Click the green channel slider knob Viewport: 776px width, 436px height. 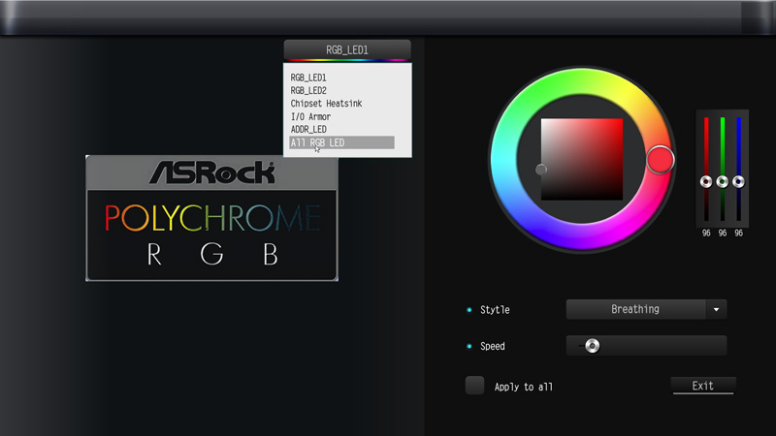(723, 181)
